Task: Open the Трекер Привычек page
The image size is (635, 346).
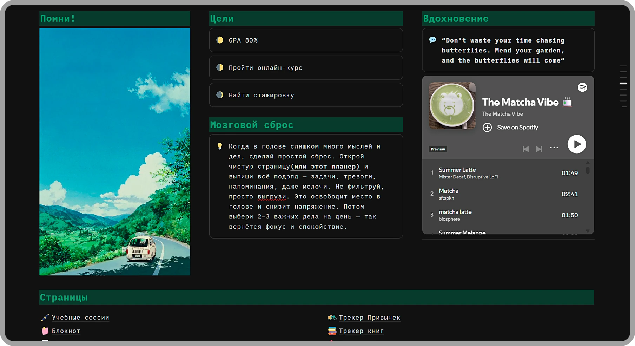Action: pos(369,318)
